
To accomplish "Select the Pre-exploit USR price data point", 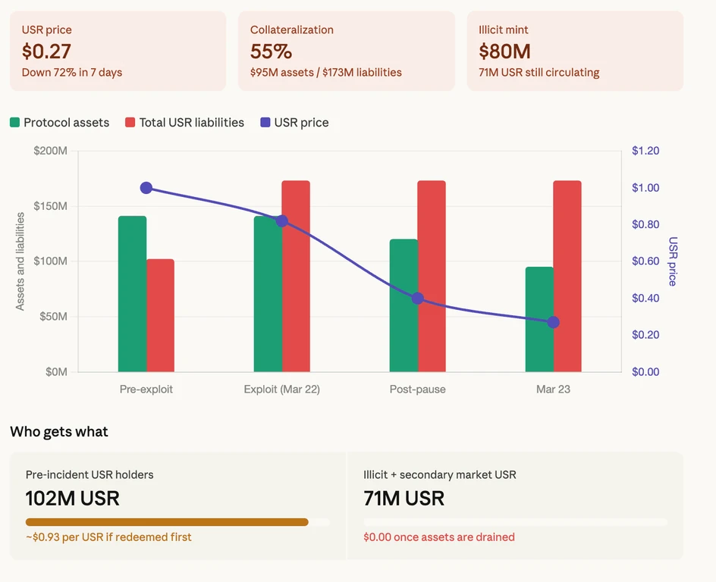I will [x=146, y=188].
